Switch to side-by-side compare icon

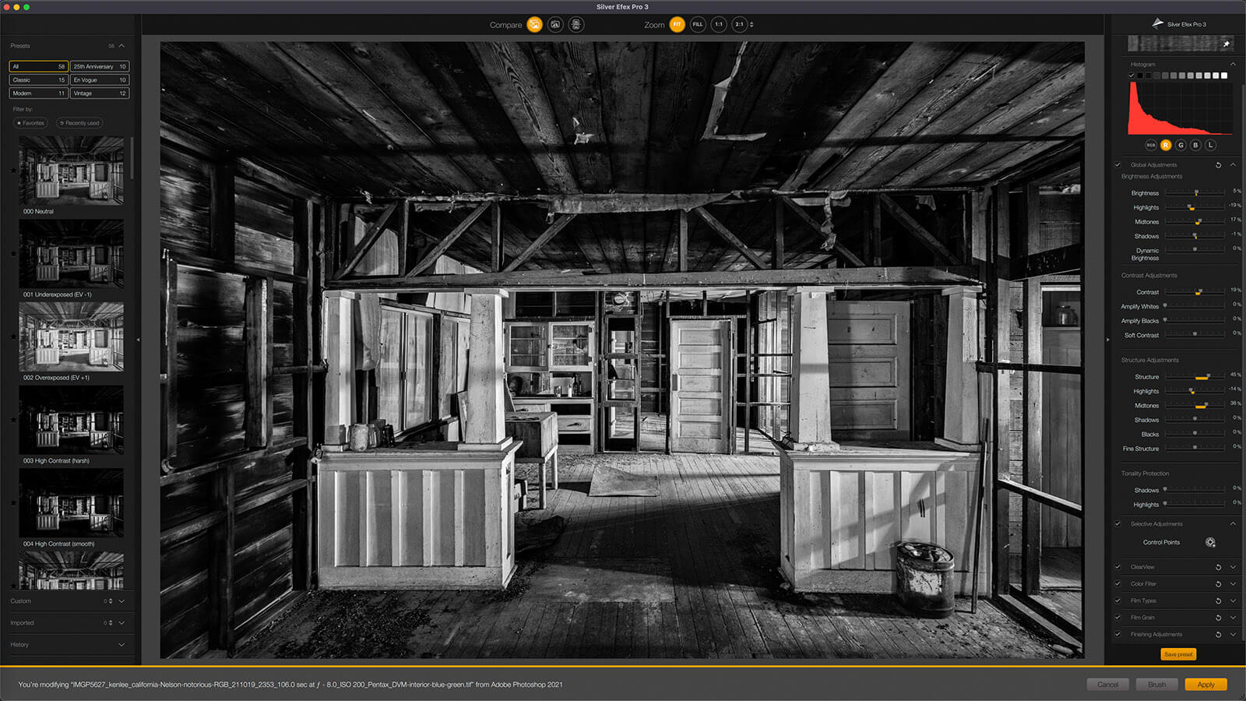tap(576, 25)
